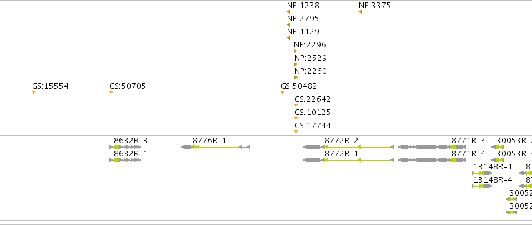
Task: Click the 8772R-1 transcript label
Action: [341, 154]
